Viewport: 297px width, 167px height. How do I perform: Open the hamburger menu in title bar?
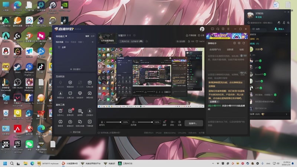[x=228, y=29]
